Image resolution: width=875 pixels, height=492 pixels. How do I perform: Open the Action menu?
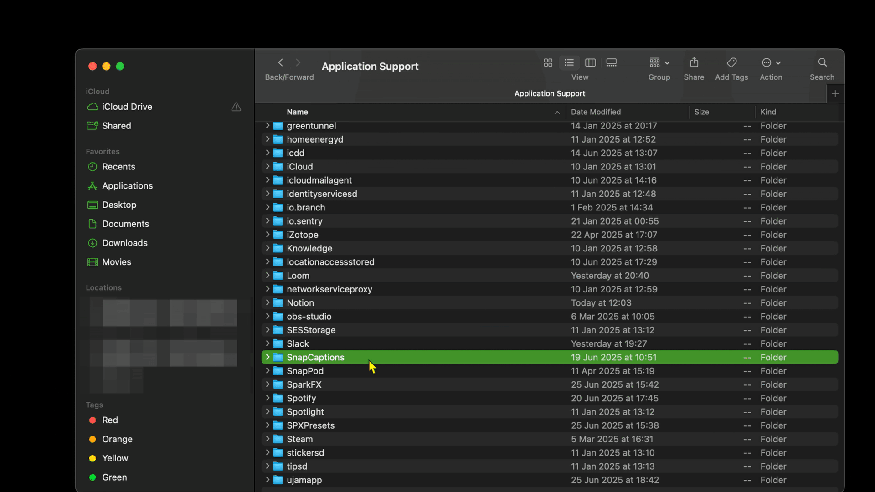pos(771,62)
